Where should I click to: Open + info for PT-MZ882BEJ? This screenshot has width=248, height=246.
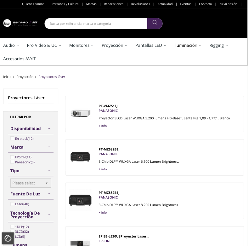(x=103, y=212)
